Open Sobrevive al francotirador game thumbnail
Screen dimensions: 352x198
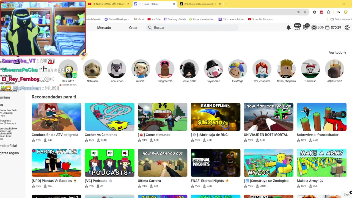[322, 117]
